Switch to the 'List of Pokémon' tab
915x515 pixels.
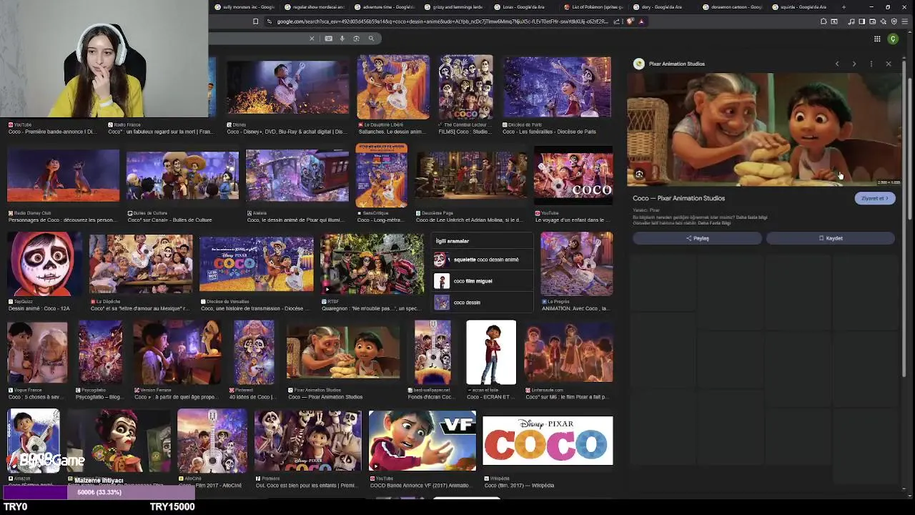593,7
